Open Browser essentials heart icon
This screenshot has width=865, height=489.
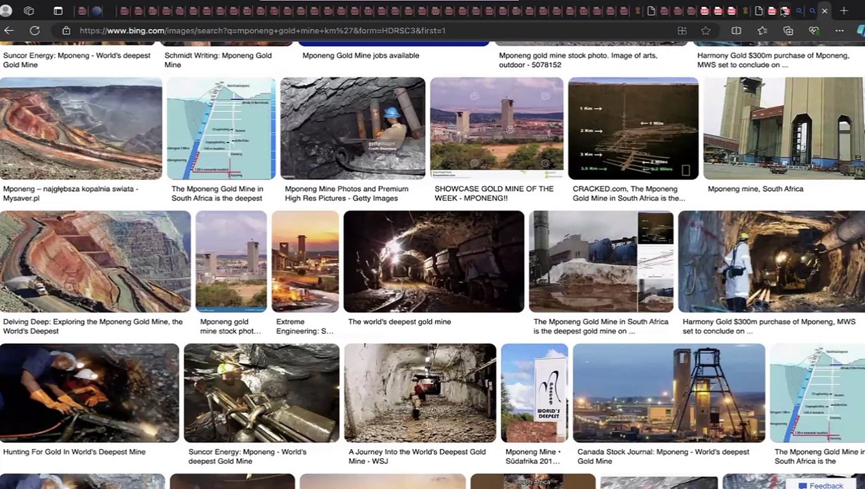tap(814, 31)
